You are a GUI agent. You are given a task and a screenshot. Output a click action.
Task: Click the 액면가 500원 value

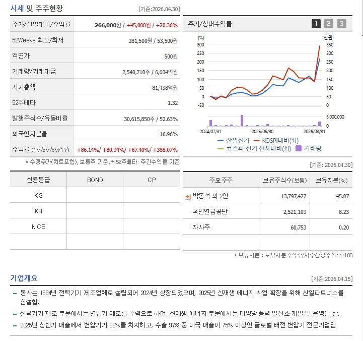pyautogui.click(x=171, y=56)
